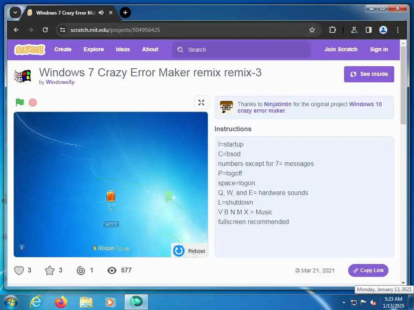Open the browser three-dot menu
This screenshot has height=310, width=414.
click(x=398, y=30)
